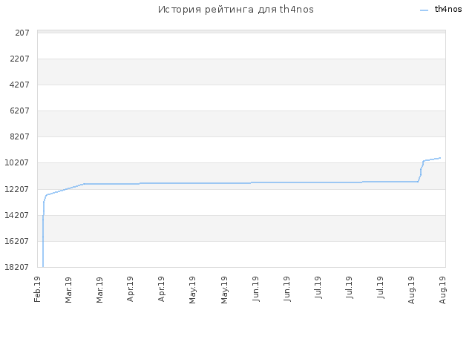Click the 4207 y-axis label
This screenshot has height=356, width=475.
[x=20, y=85]
